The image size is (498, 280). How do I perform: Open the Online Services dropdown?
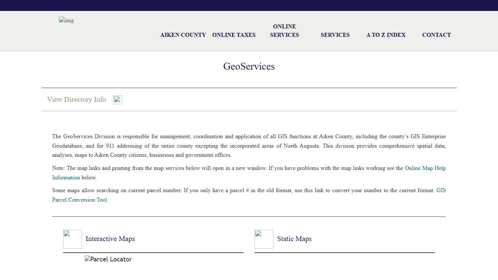(284, 31)
